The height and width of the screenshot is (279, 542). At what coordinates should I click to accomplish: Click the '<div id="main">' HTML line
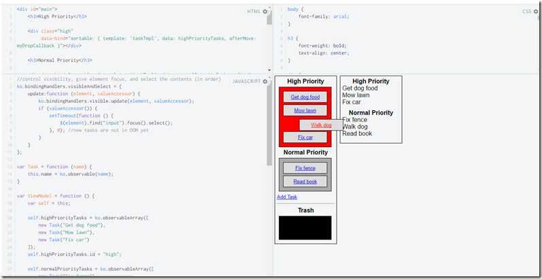(37, 9)
